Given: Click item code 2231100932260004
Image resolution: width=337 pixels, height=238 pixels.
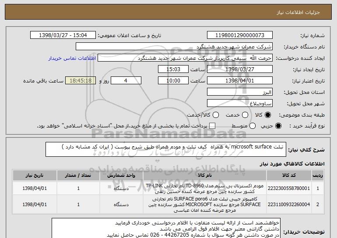Looking at the screenshot, I should [x=289, y=204].
